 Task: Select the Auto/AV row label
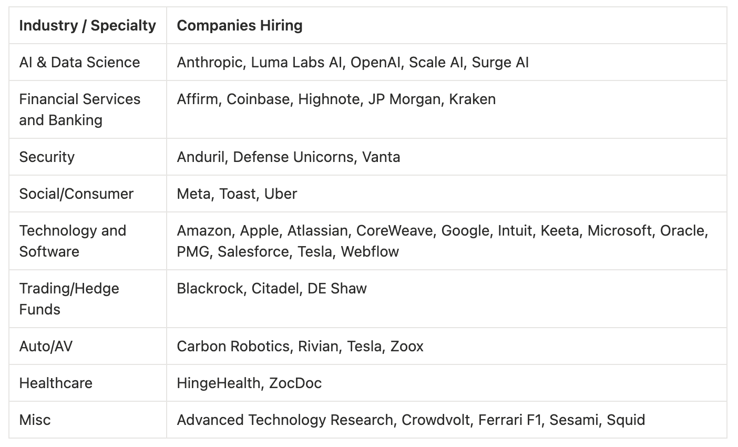pyautogui.click(x=46, y=347)
